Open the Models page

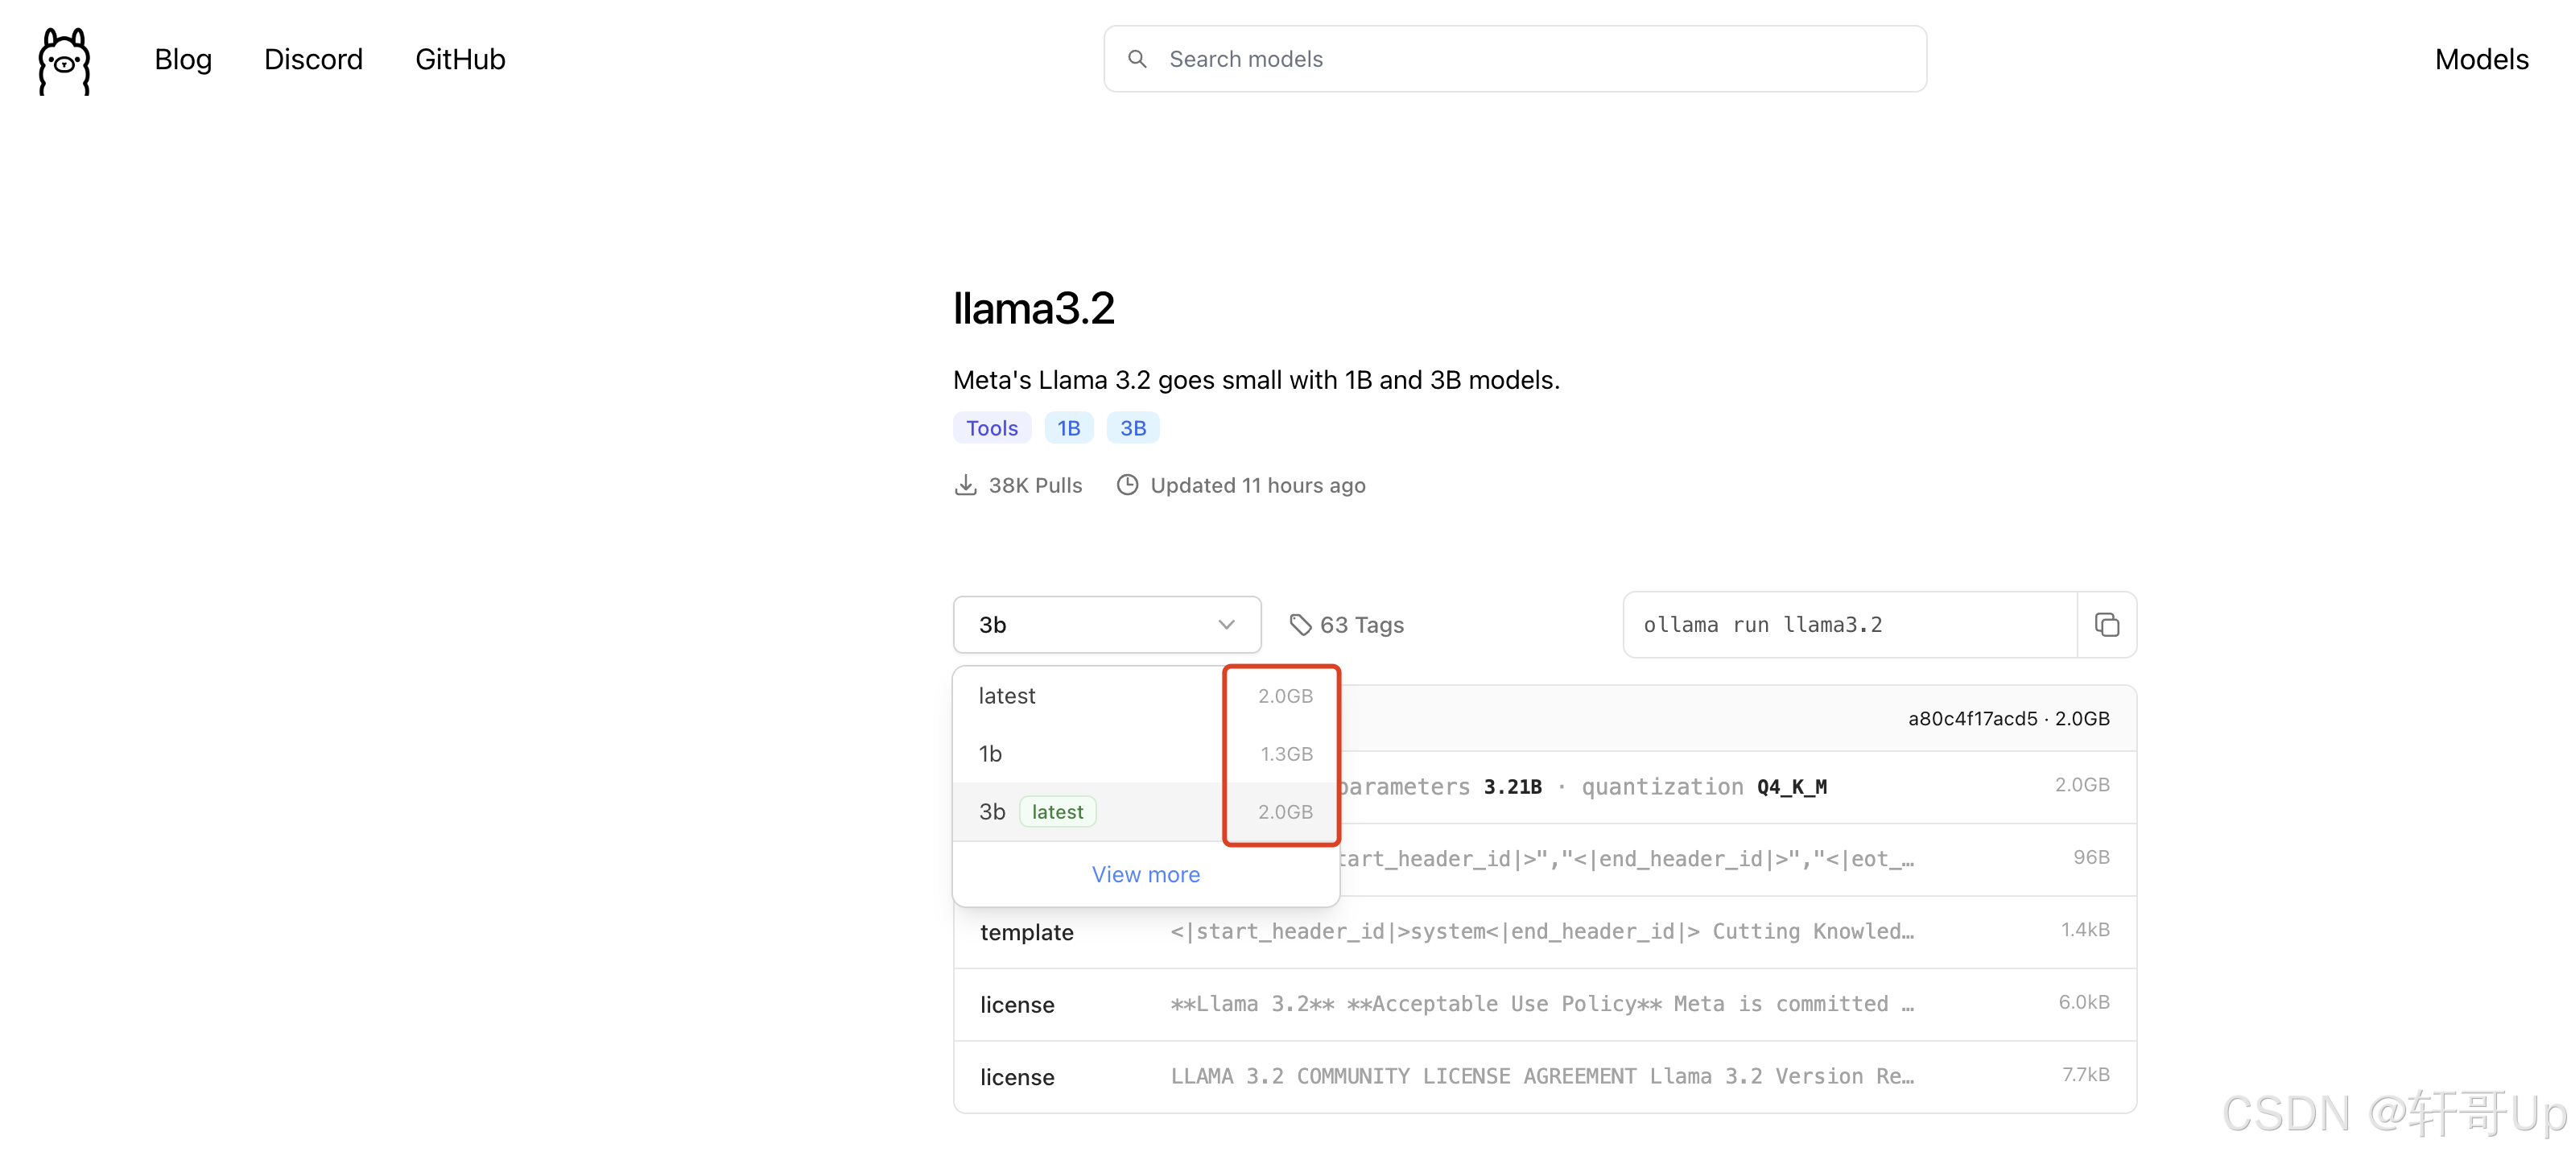(x=2481, y=59)
